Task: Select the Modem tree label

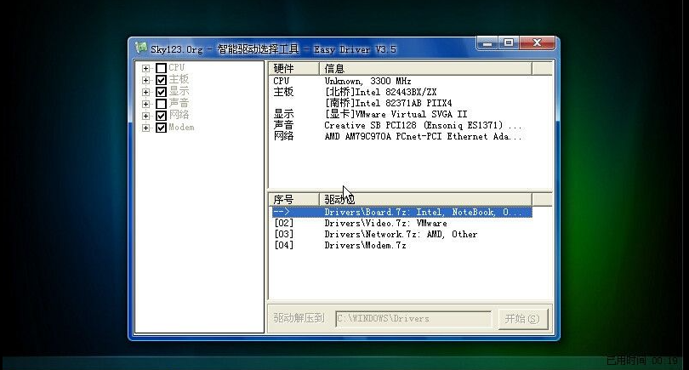Action: coord(181,127)
